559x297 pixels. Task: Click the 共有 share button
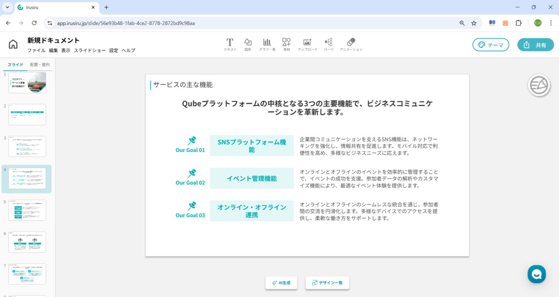[x=535, y=45]
